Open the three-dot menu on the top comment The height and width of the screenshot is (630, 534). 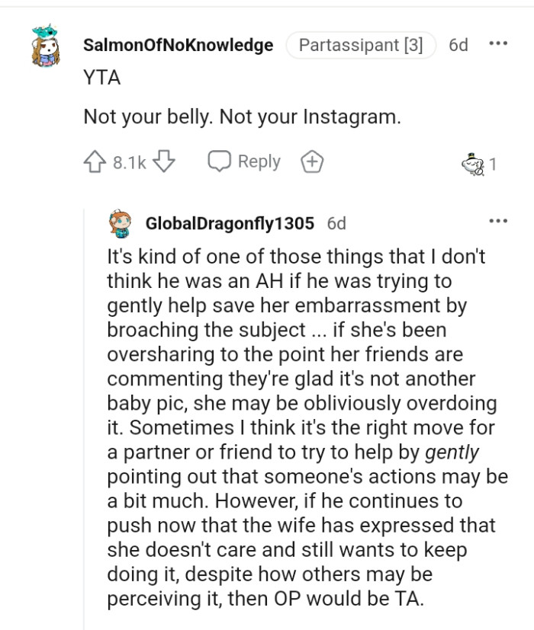click(x=500, y=45)
